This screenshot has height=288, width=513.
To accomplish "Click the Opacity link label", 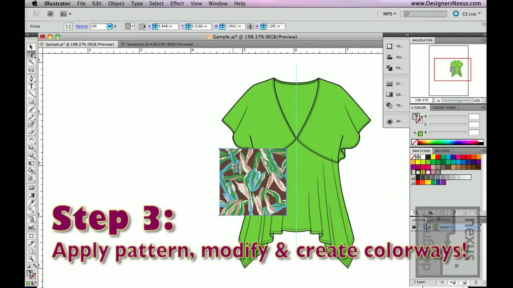I will click(x=82, y=26).
